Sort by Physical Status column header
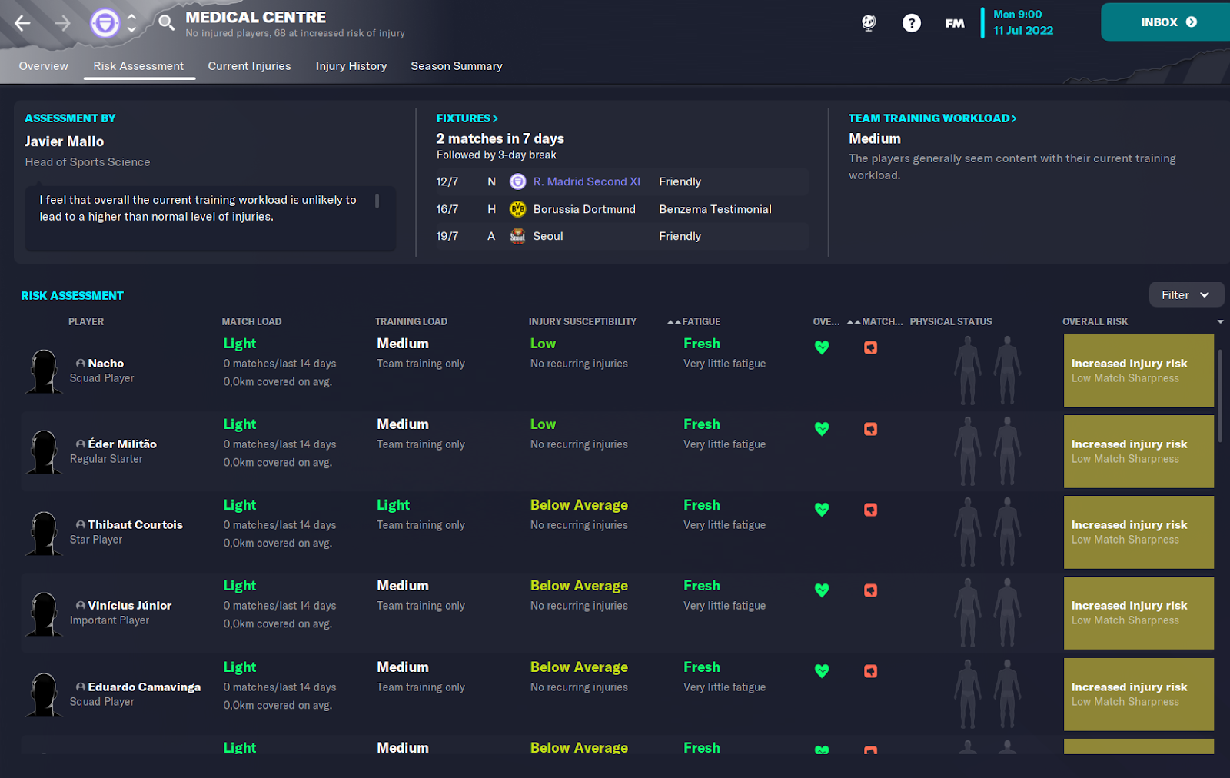 tap(951, 321)
